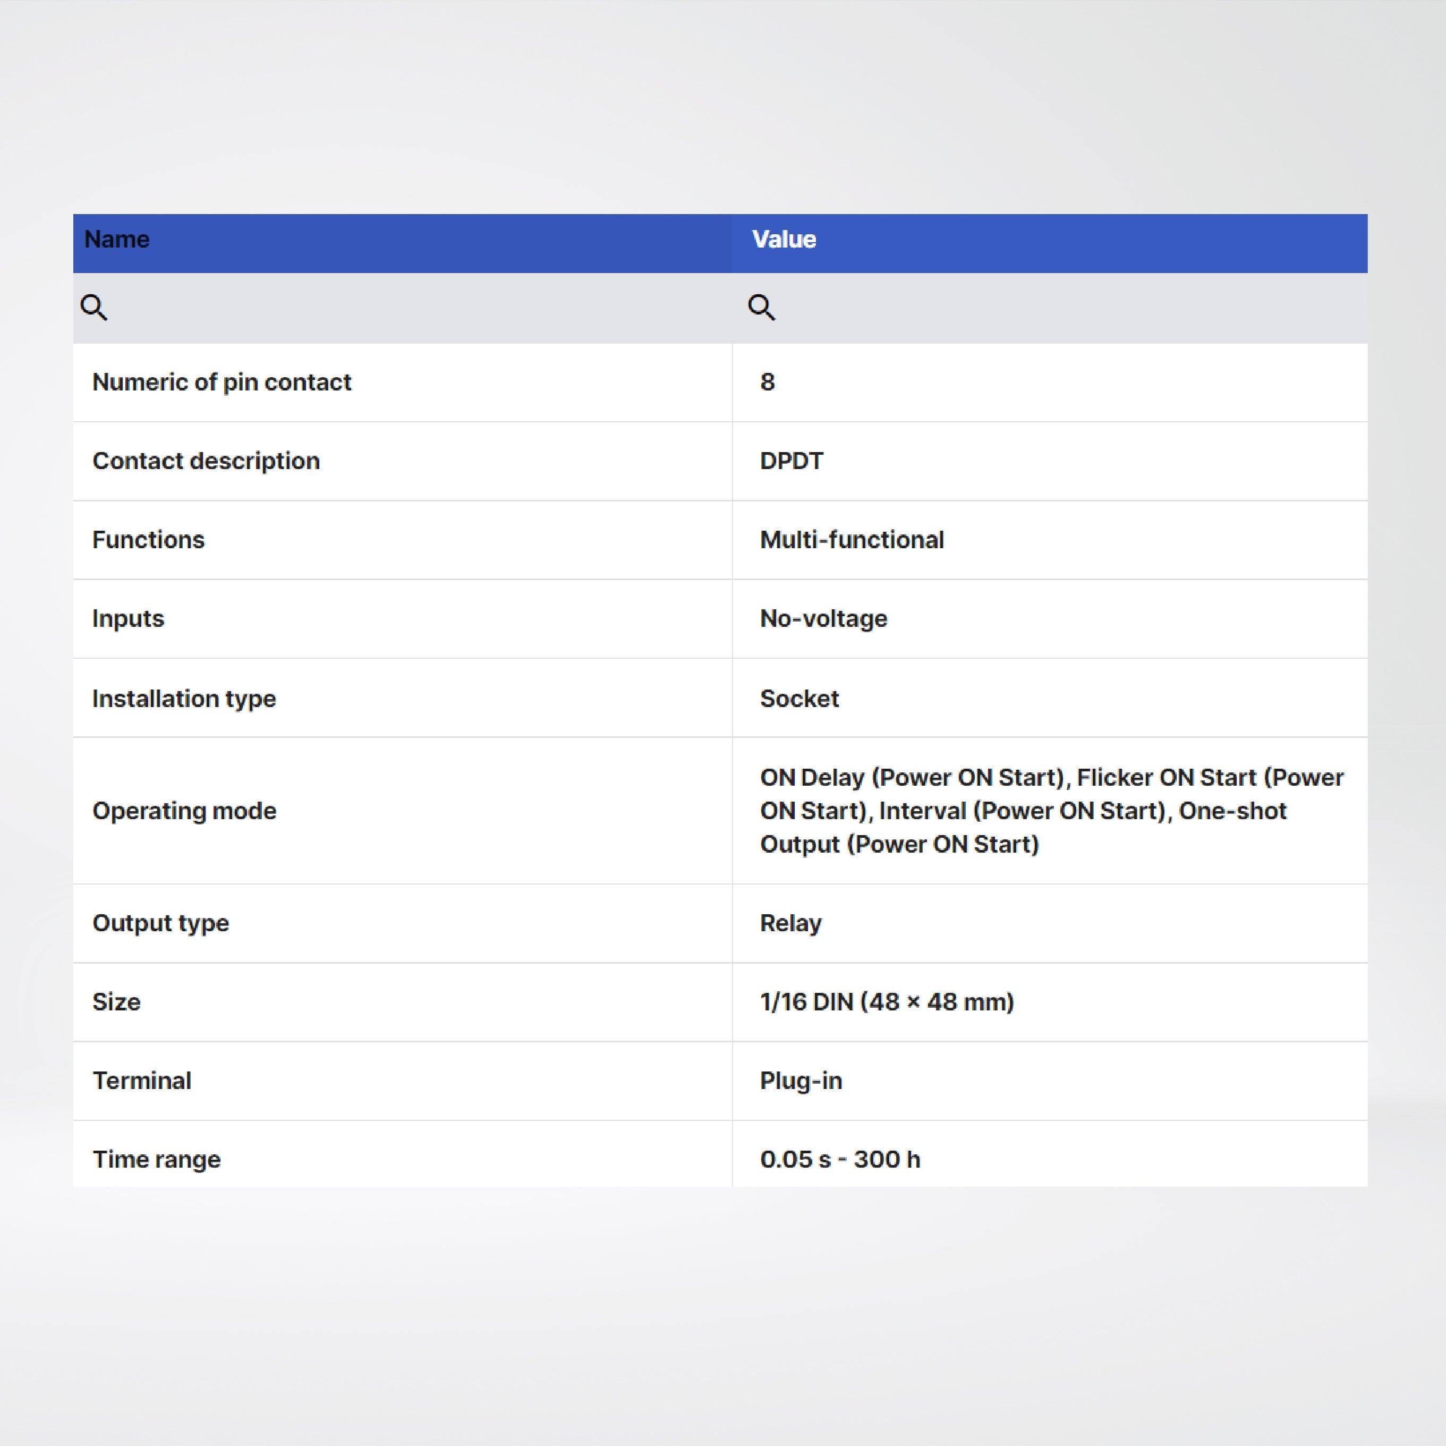Viewport: 1446px width, 1446px height.
Task: Select the 'Size' row label
Action: click(117, 1002)
